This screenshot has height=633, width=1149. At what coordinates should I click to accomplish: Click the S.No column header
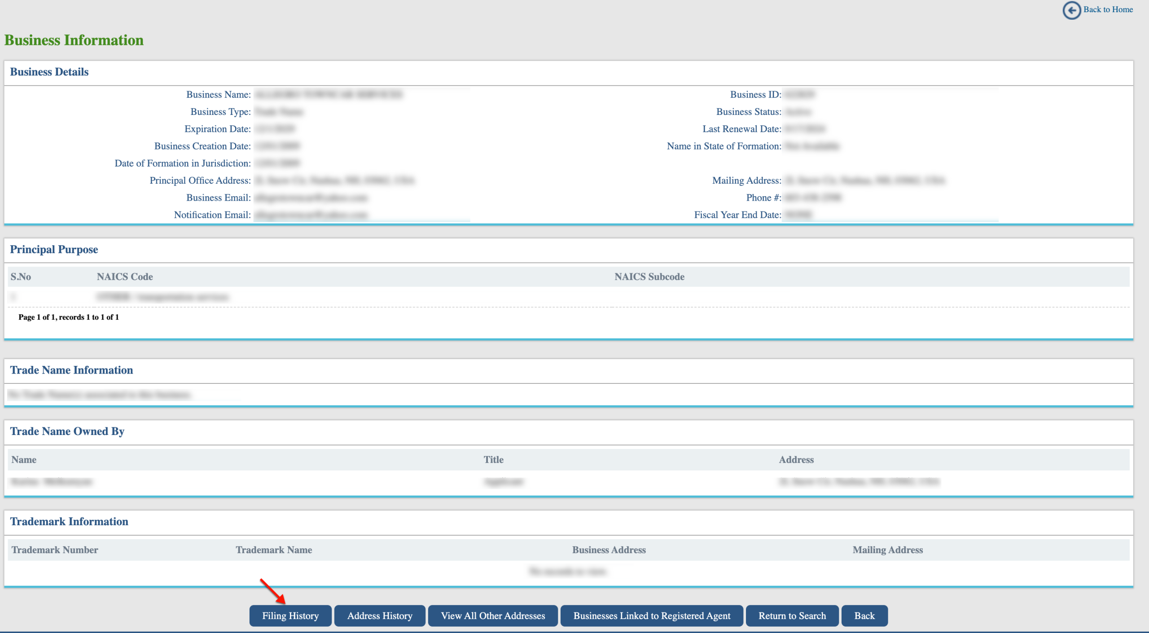21,277
